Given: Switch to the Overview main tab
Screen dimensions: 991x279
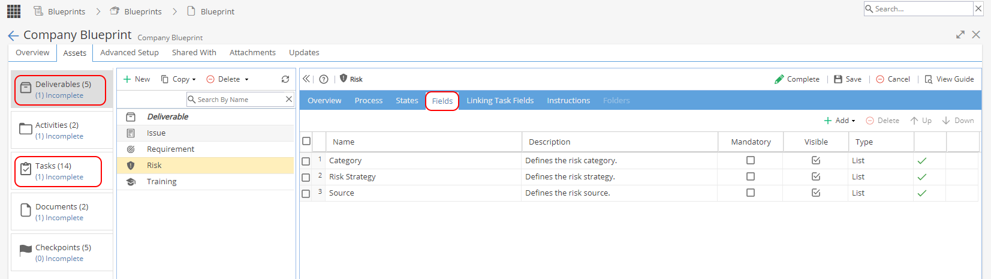Looking at the screenshot, I should [32, 53].
